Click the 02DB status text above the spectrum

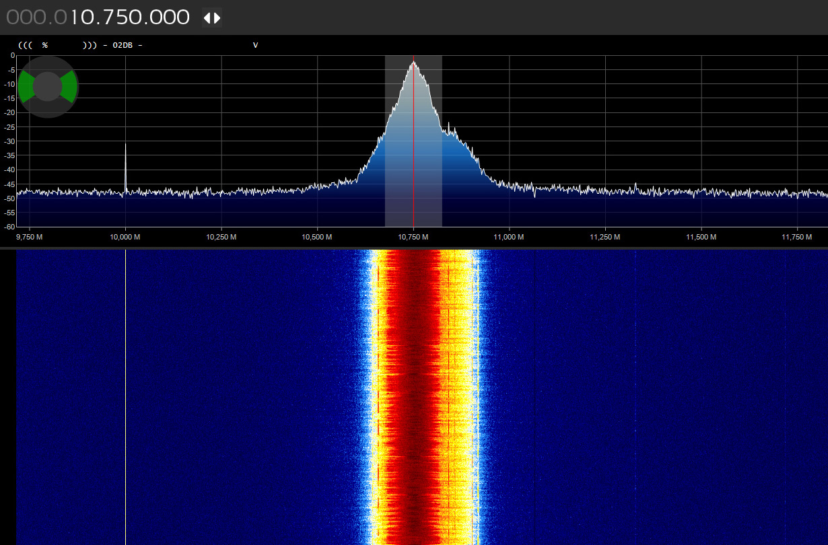coord(124,45)
